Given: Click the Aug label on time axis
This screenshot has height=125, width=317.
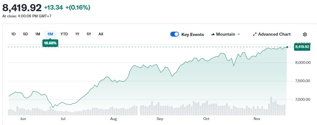Looking at the screenshot, I should (113, 119).
